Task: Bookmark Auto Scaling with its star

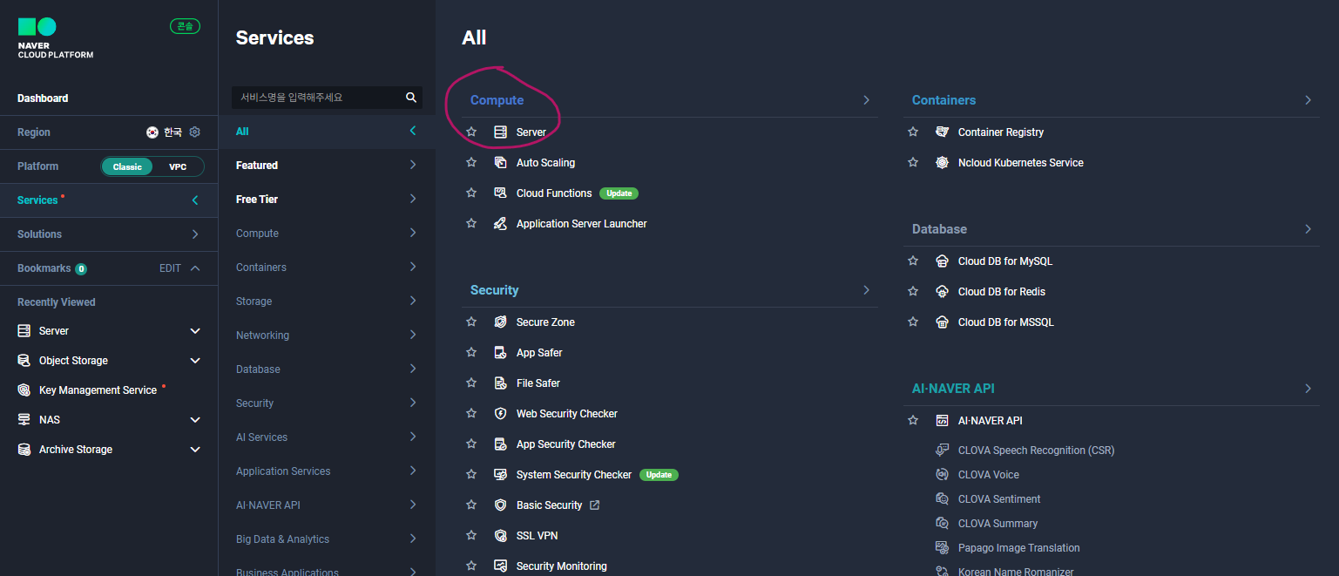Action: pos(471,163)
